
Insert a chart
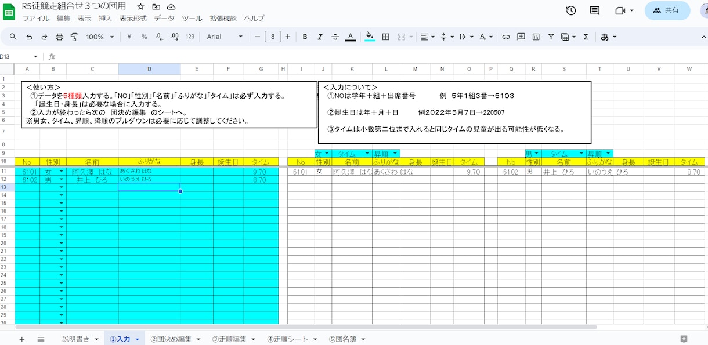tap(536, 37)
